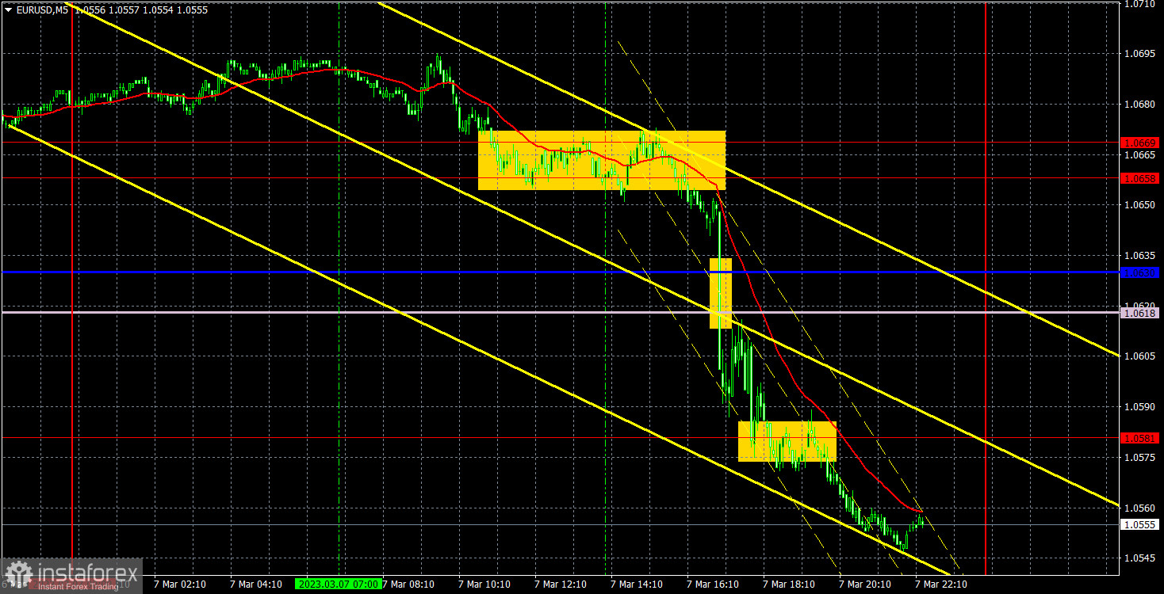Viewport: 1164px width, 594px height.
Task: Click the 1.0618 price level label
Action: point(1140,313)
